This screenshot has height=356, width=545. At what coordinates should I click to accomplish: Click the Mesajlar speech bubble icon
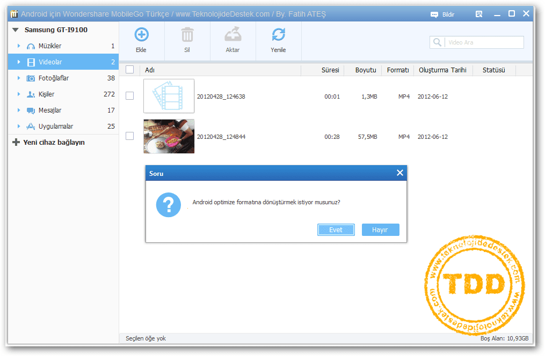31,110
